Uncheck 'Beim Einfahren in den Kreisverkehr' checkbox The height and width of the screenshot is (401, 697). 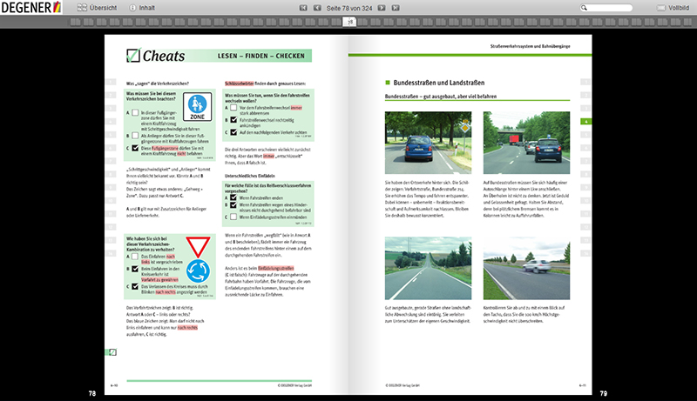point(135,269)
